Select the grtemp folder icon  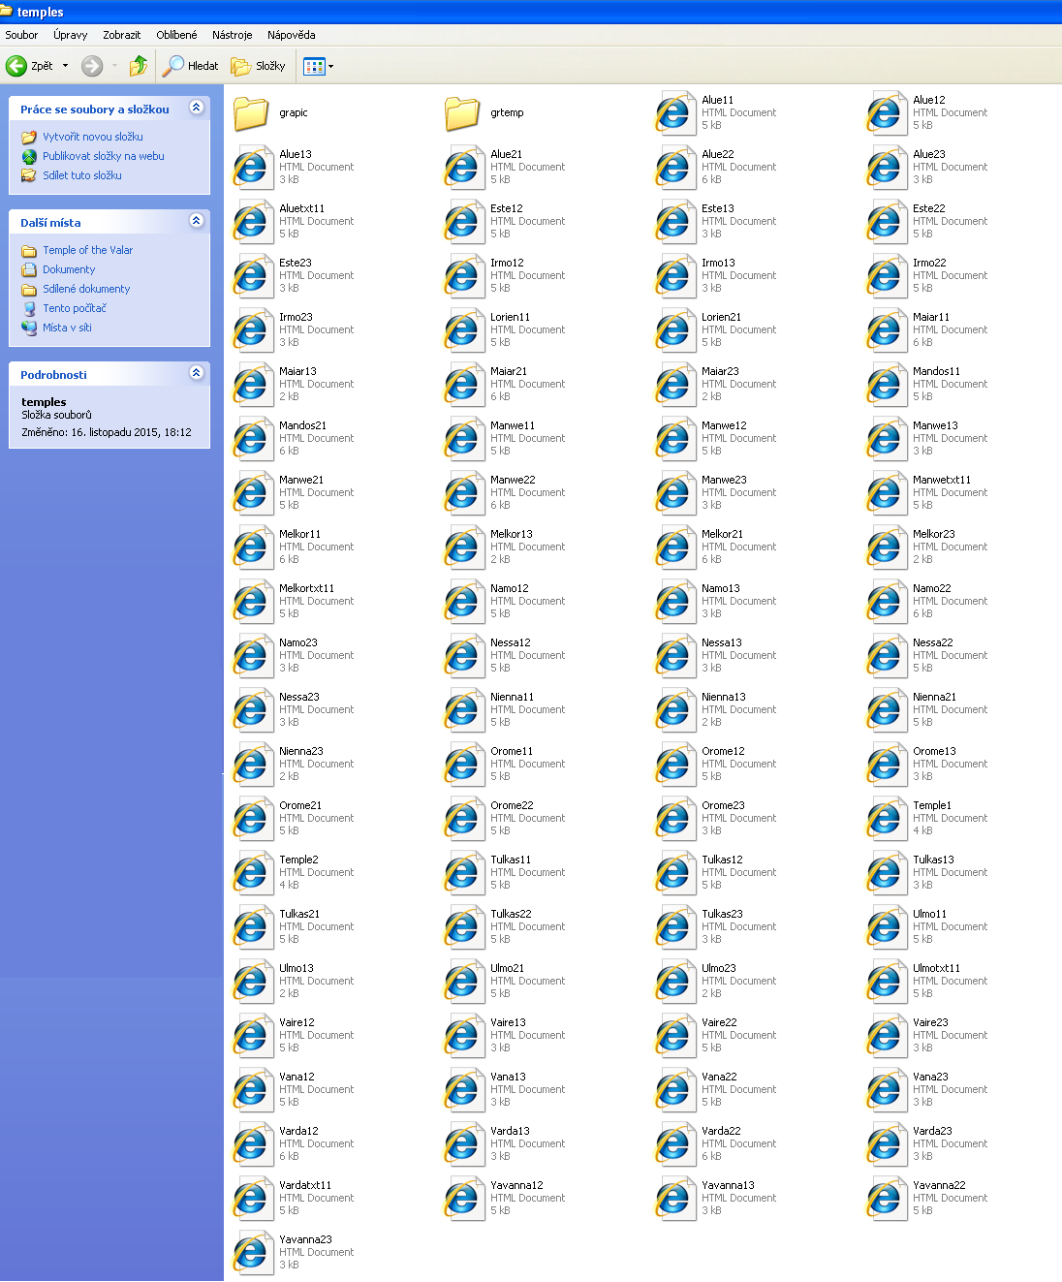(462, 113)
